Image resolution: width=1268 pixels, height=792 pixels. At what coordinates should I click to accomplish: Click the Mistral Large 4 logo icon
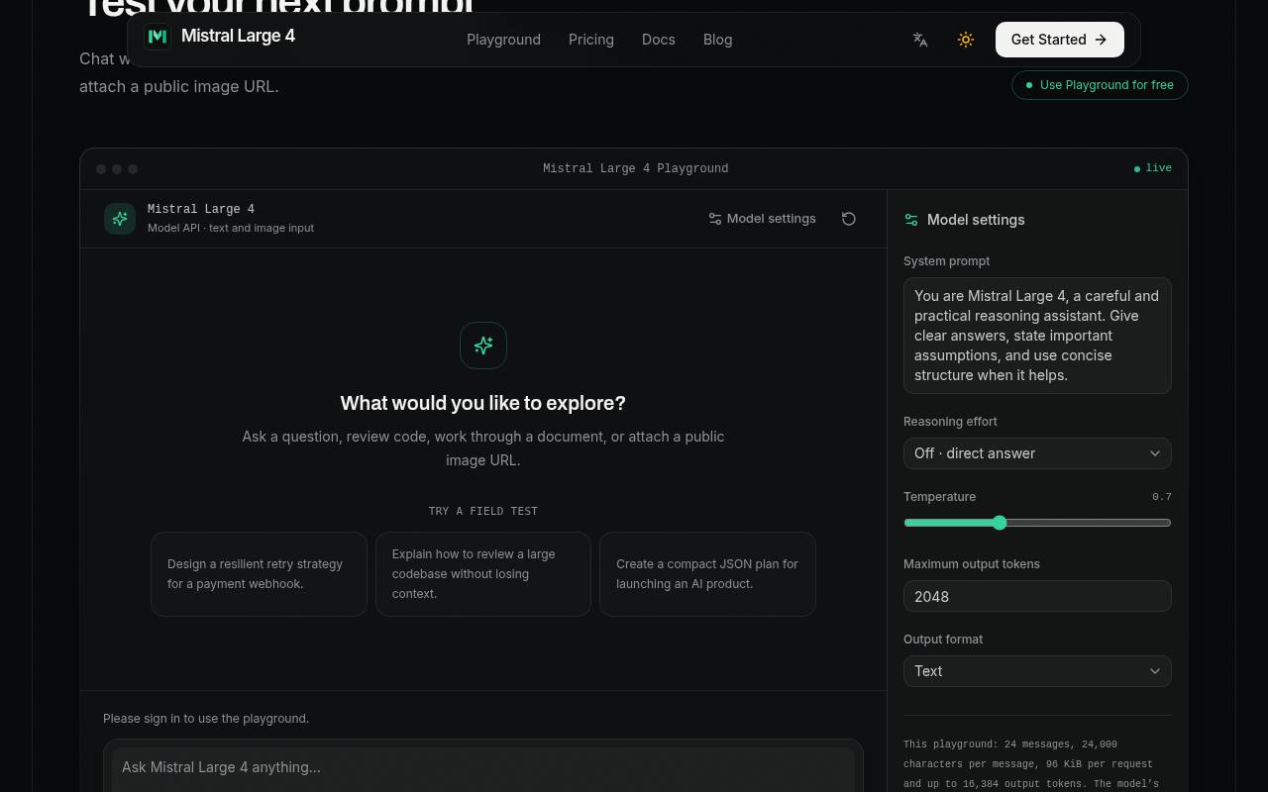[157, 37]
